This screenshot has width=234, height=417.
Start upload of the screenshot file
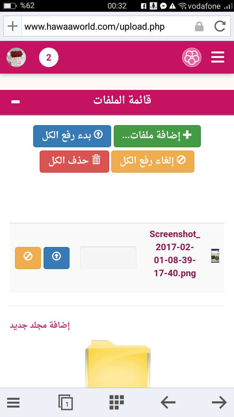57,258
